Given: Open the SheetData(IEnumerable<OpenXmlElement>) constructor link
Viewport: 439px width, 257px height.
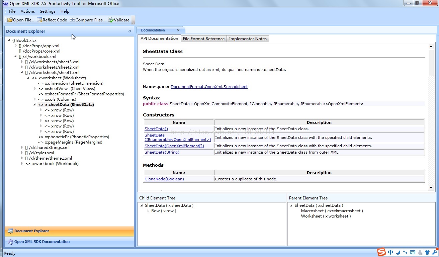Looking at the screenshot, I should coord(178,137).
